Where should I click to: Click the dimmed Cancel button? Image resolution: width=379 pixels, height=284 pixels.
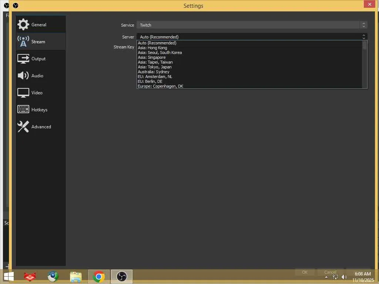point(330,272)
